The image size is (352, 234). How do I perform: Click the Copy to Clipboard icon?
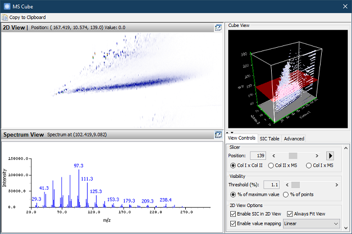click(x=5, y=17)
